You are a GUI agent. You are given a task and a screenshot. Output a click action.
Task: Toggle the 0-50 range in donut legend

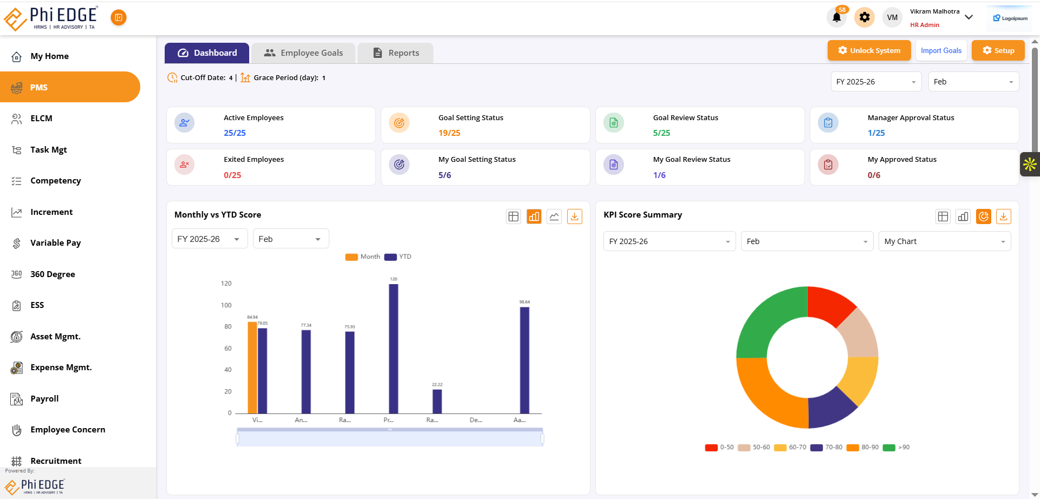[x=719, y=448]
